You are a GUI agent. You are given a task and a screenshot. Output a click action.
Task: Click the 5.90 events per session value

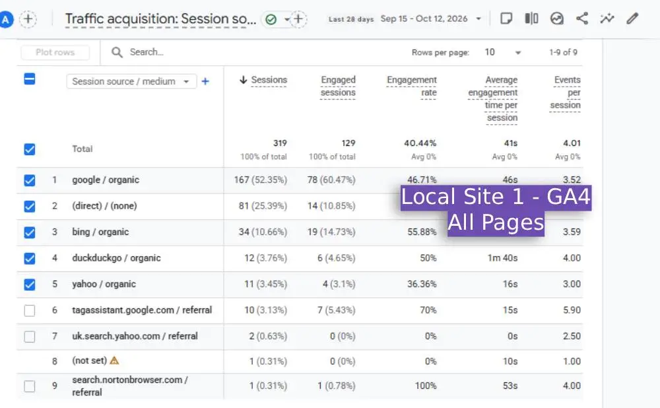tap(572, 310)
